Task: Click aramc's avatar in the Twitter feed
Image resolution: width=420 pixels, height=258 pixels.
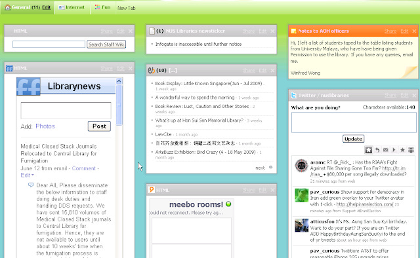Action: [301, 166]
